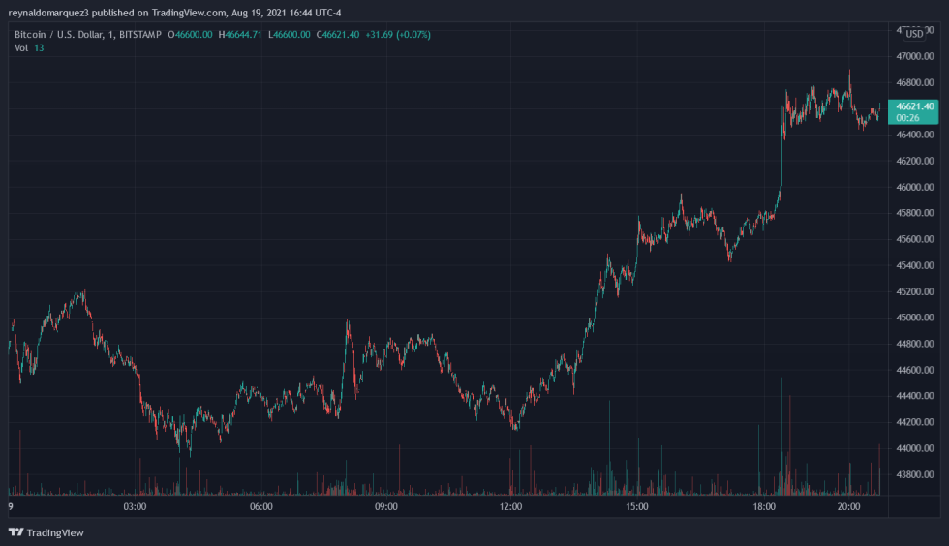Click the close value C46621.40
The height and width of the screenshot is (546, 949).
pos(338,35)
